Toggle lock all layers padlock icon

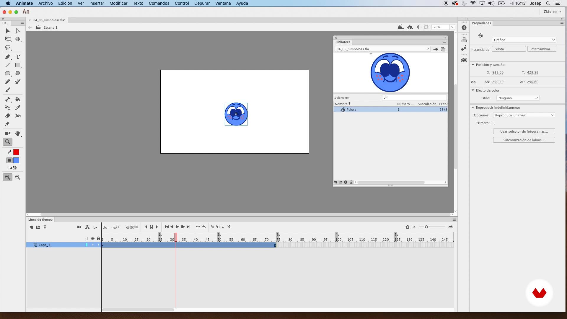pyautogui.click(x=98, y=239)
